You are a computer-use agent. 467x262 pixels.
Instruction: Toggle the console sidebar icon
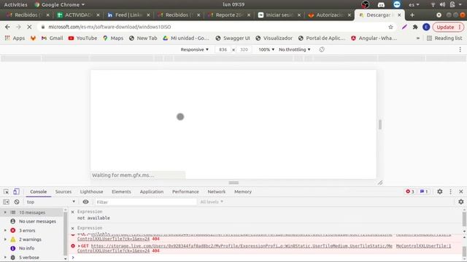[6, 202]
